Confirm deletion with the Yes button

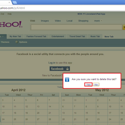click(x=88, y=84)
